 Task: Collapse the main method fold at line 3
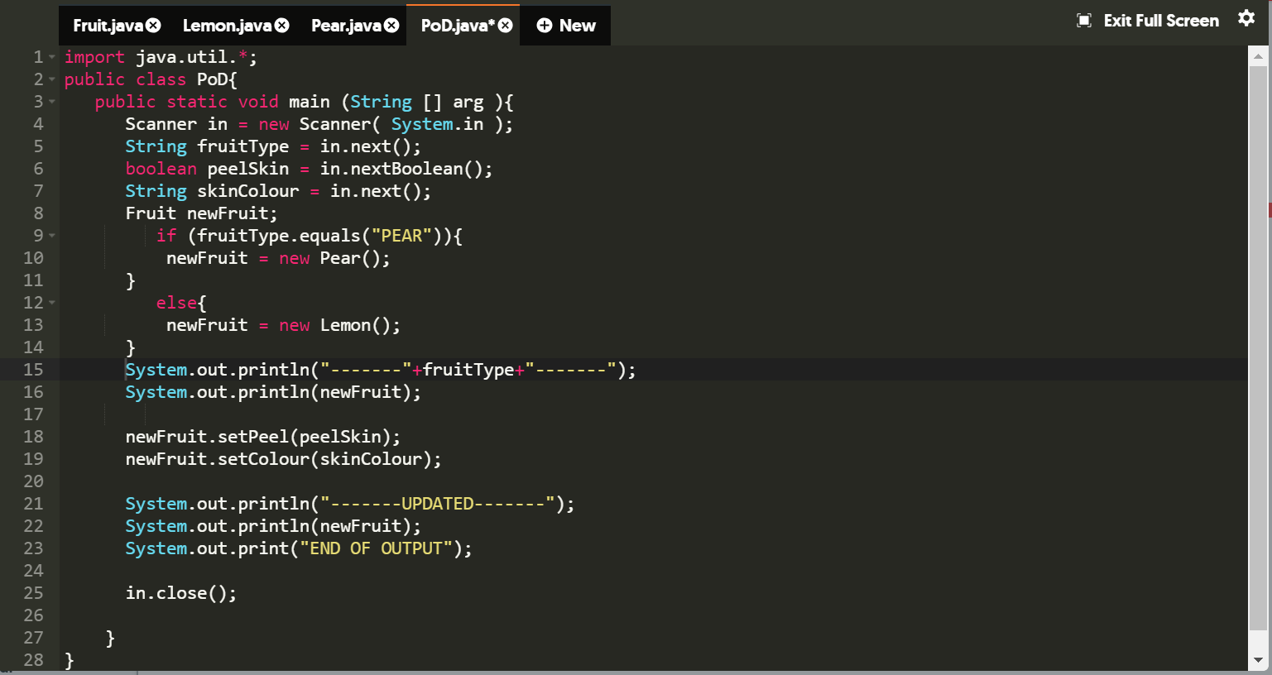click(x=52, y=102)
